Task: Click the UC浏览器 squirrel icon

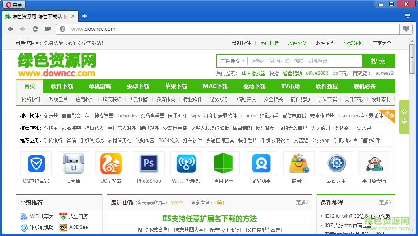Action: 111,163
